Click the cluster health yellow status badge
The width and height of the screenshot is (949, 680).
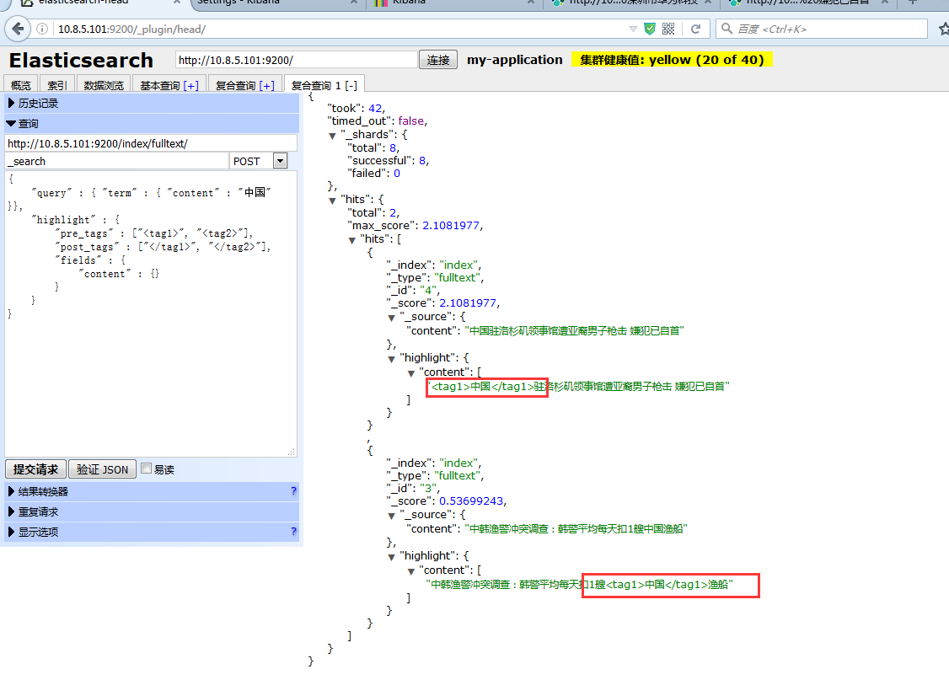tap(672, 59)
